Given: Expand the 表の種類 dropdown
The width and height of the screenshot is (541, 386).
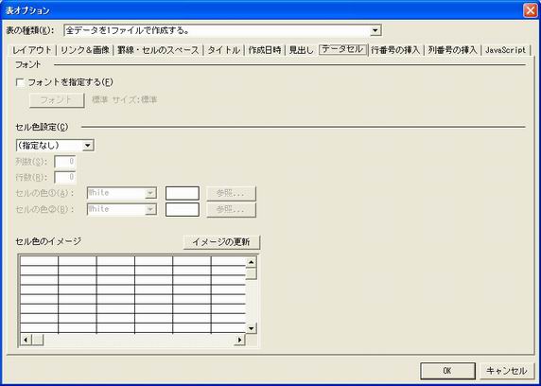Looking at the screenshot, I should [x=375, y=30].
